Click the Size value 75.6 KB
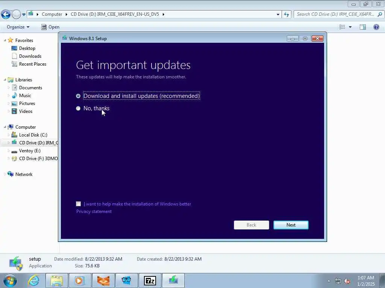 (x=92, y=266)
